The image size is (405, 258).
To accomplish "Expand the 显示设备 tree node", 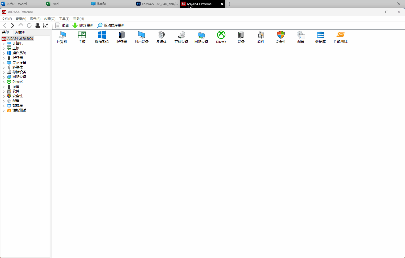I will coord(4,63).
